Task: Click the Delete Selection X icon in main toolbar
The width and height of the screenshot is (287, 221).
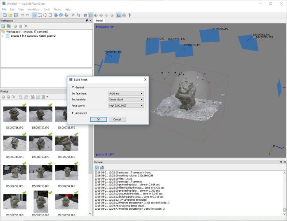Action: tap(73, 15)
